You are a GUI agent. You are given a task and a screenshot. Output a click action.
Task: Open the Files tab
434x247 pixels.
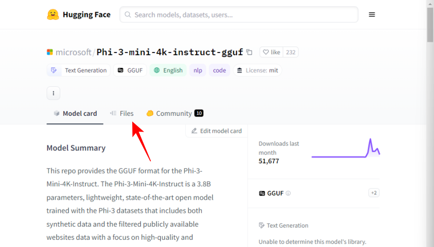(122, 113)
